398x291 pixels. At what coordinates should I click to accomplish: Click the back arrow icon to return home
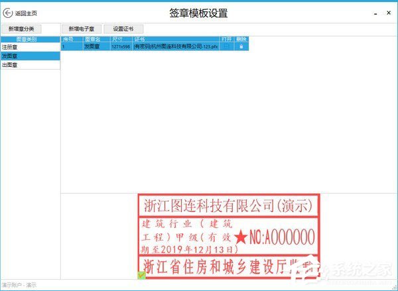[7, 13]
